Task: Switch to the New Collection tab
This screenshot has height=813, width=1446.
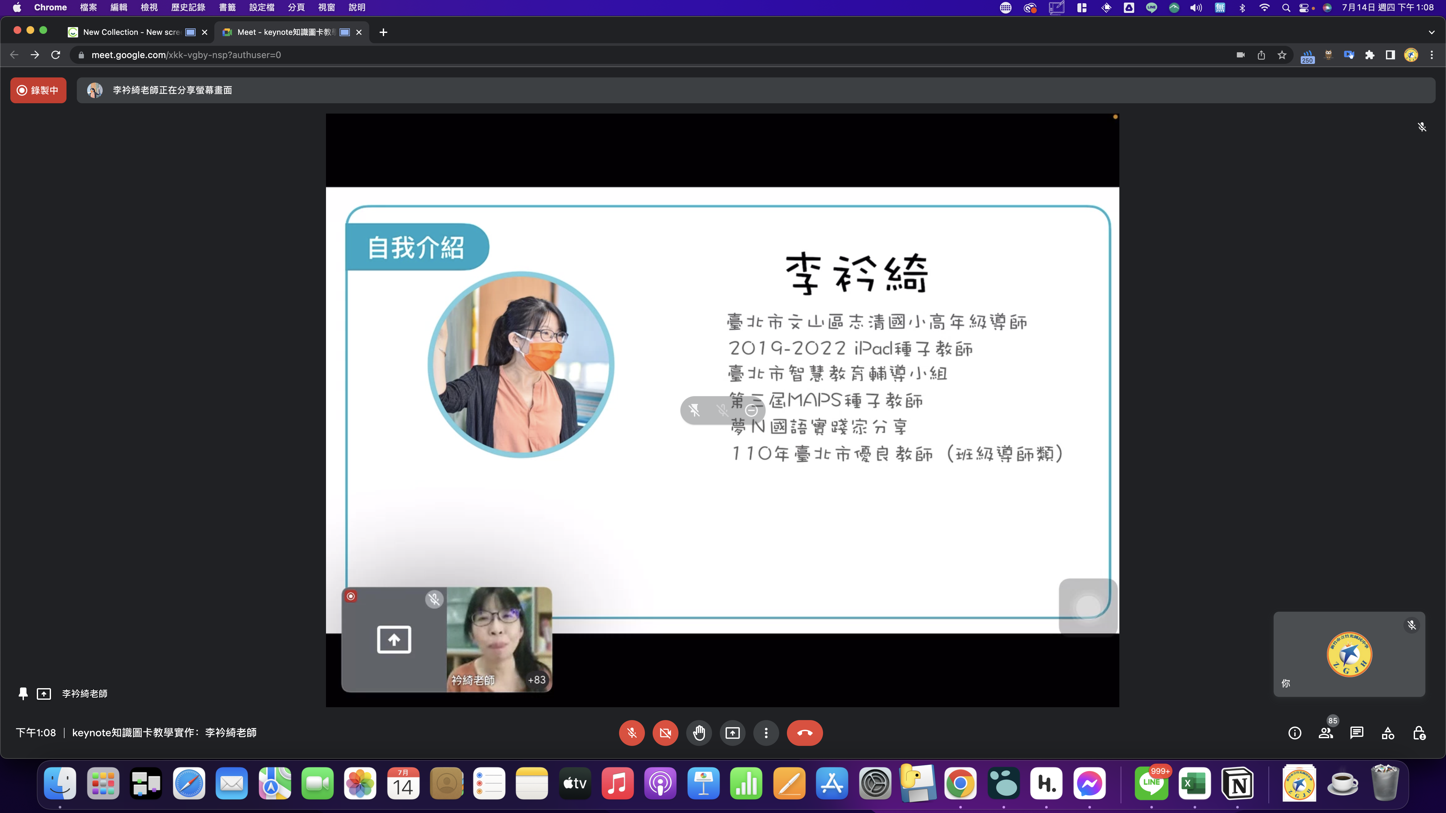Action: pyautogui.click(x=131, y=32)
